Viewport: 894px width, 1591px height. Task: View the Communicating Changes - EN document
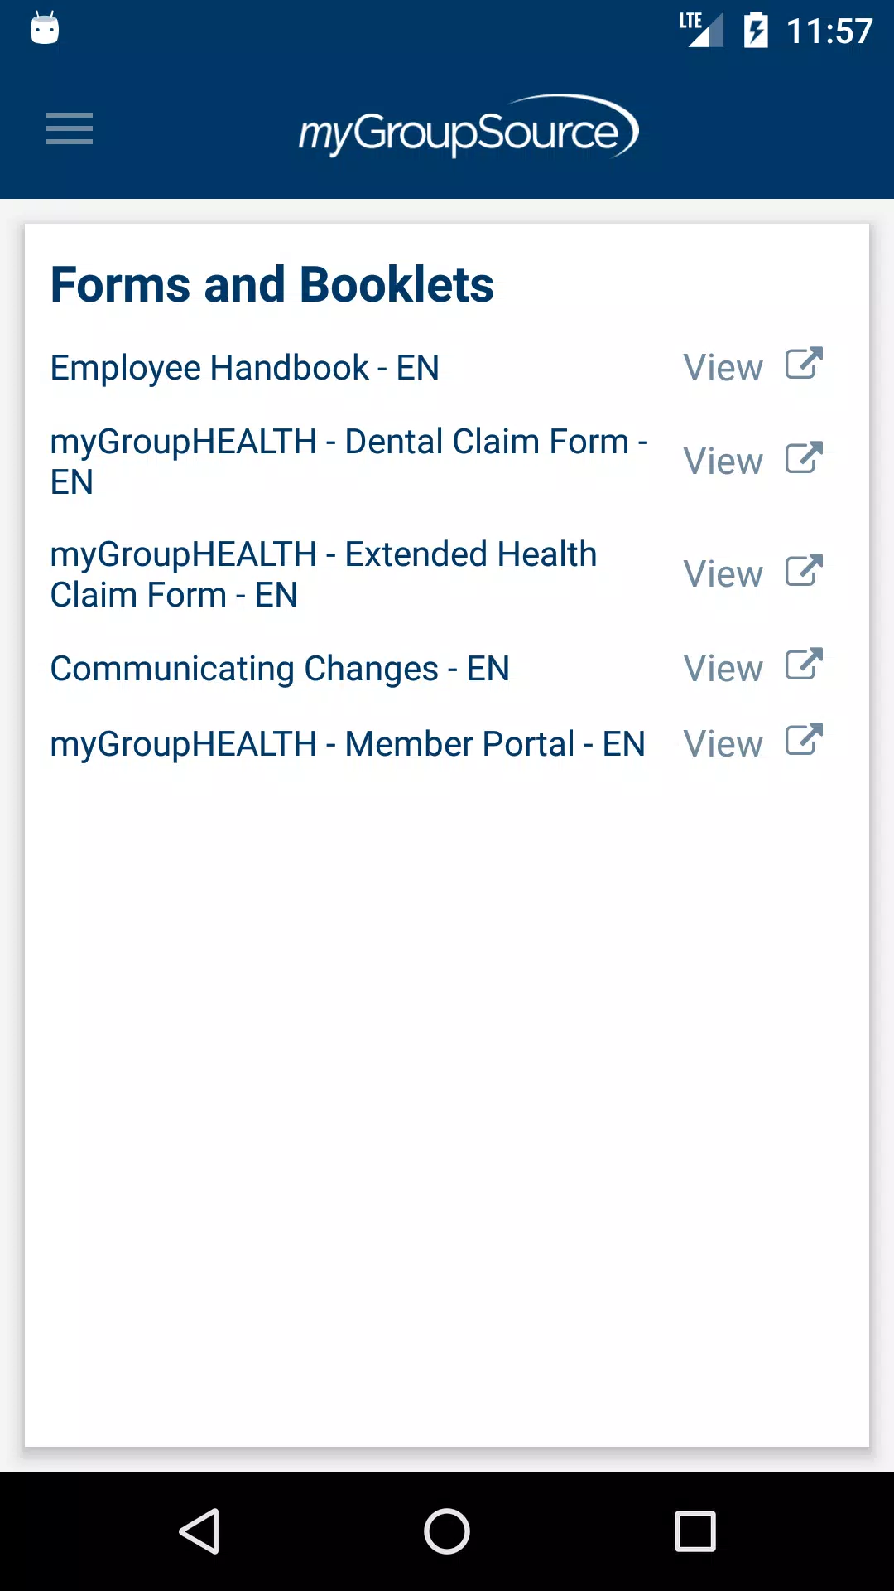click(723, 668)
